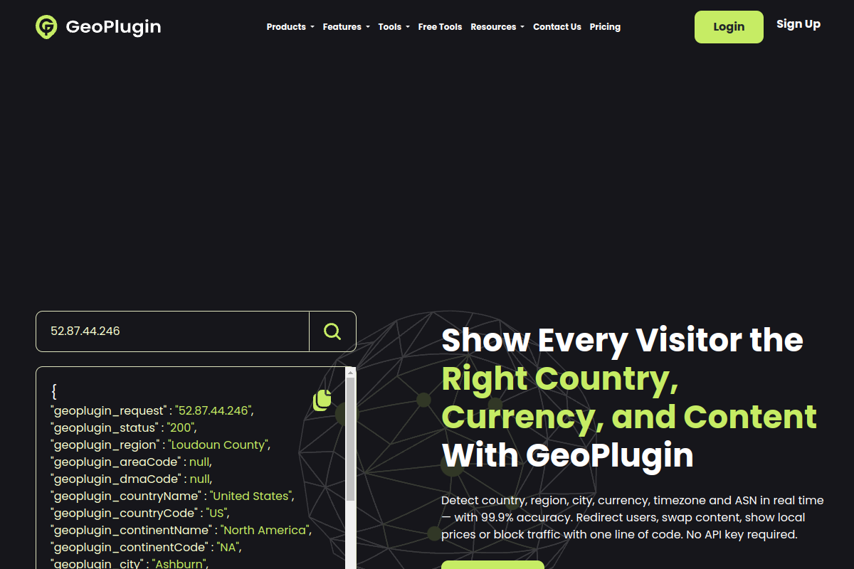Copy the JSON output with copy icon
Viewport: 854px width, 569px height.
(322, 400)
